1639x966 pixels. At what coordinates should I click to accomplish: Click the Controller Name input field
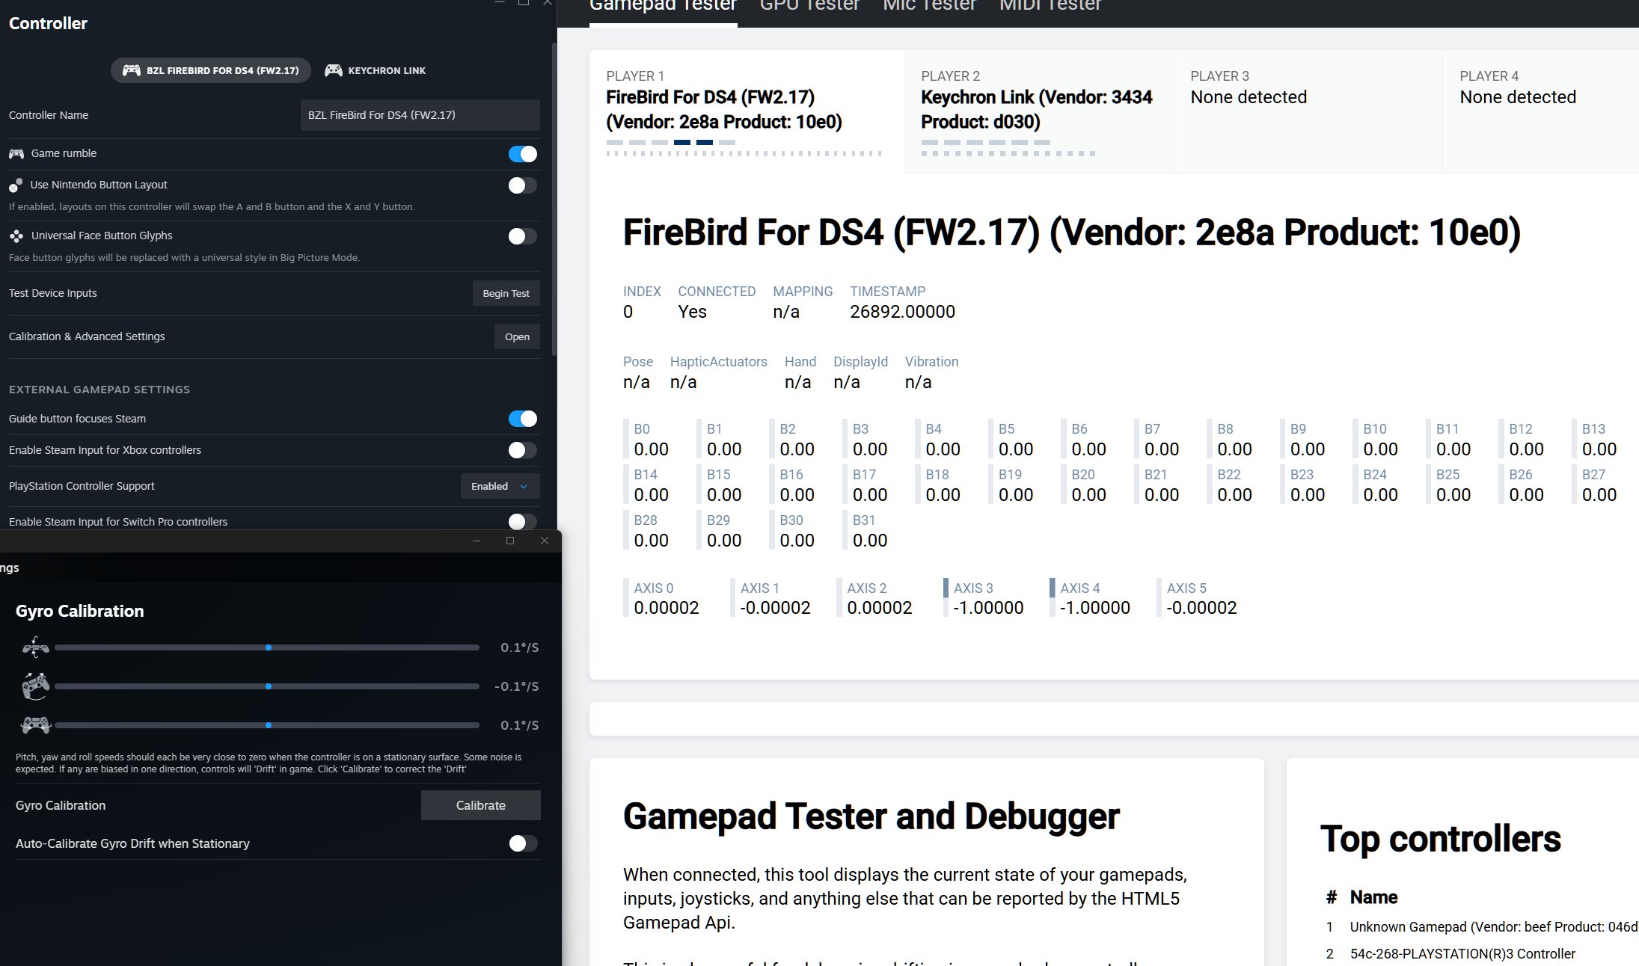(420, 115)
